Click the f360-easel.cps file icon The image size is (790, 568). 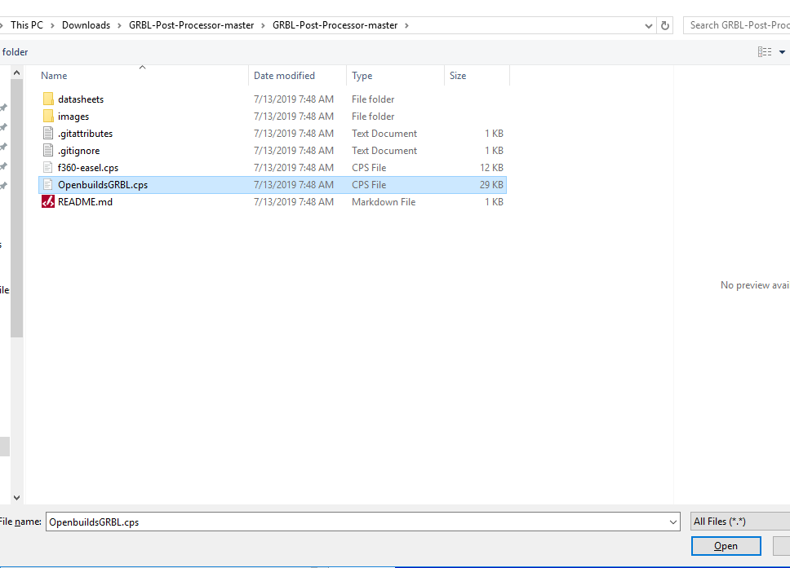tap(48, 168)
